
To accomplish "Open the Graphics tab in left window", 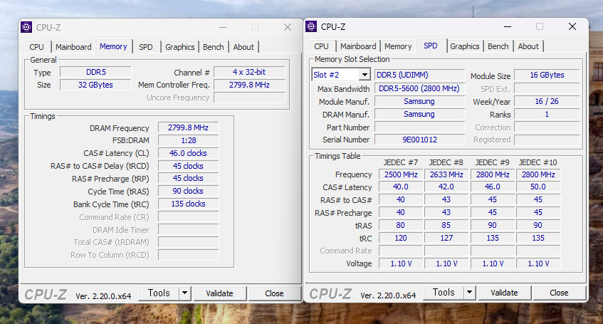I will pos(179,47).
